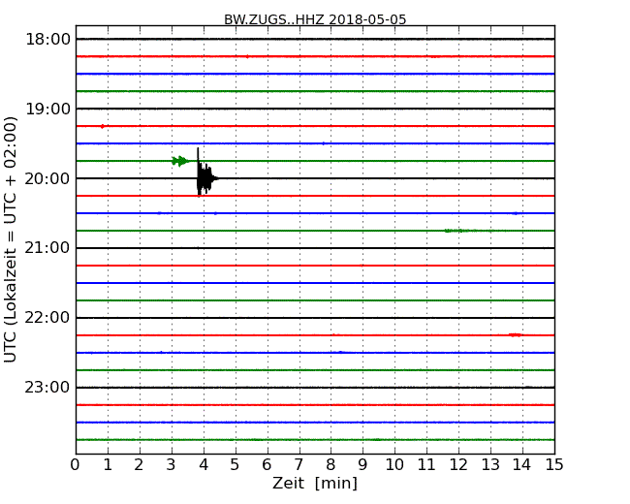Click x-axis tick label 6

coord(267,465)
